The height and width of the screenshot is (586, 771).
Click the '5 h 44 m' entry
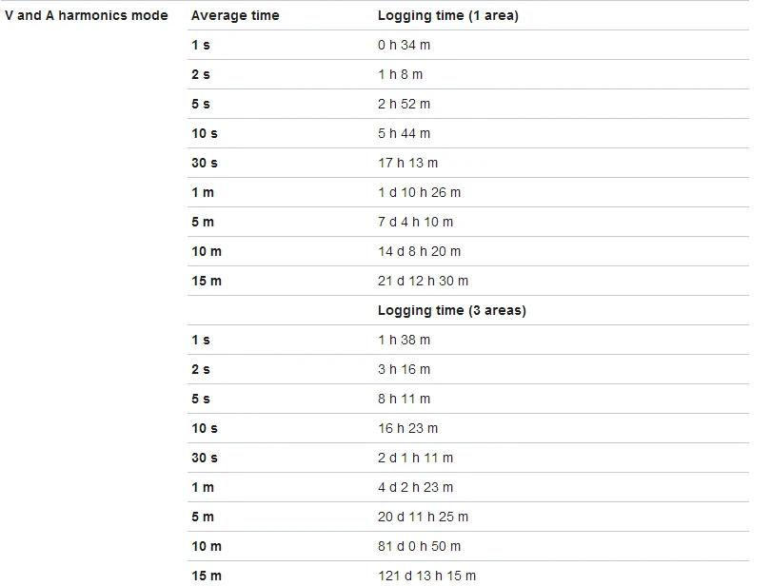(x=404, y=134)
